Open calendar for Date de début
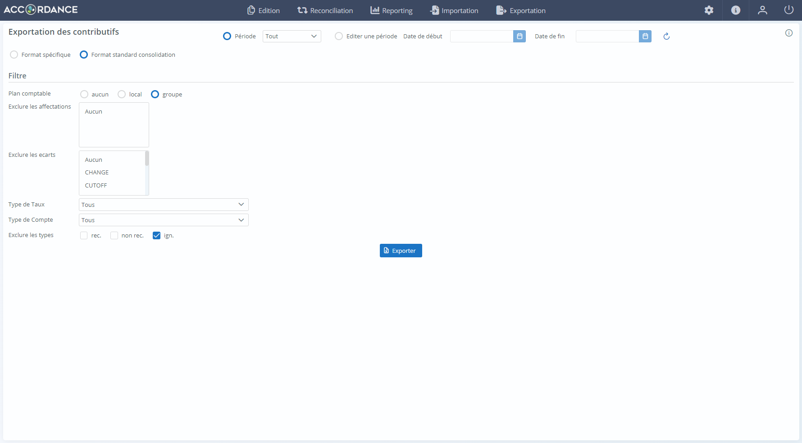The height and width of the screenshot is (443, 802). click(x=519, y=36)
